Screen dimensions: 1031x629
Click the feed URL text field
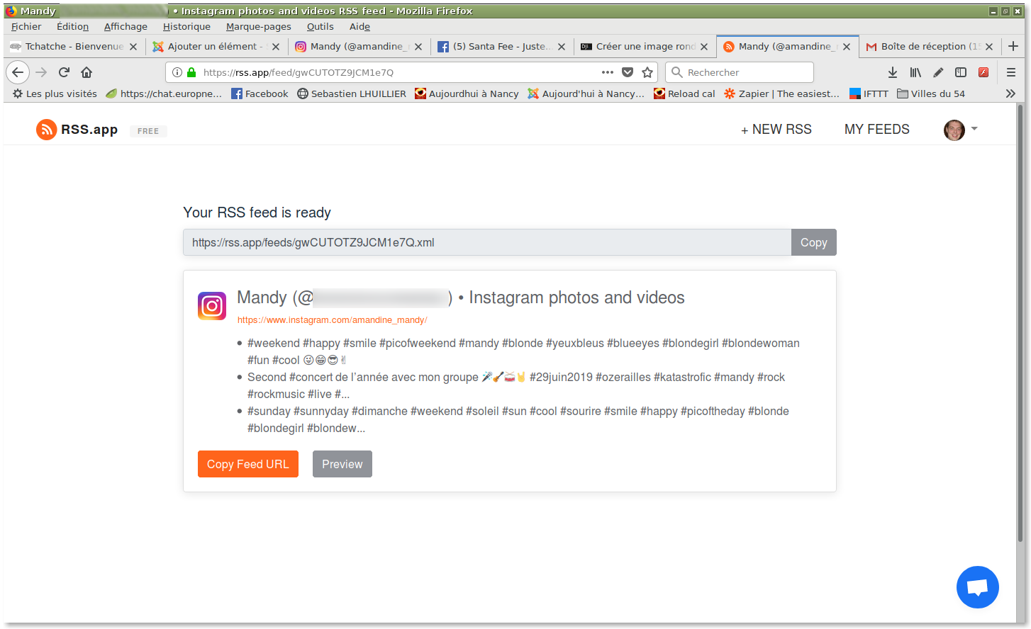pos(487,242)
